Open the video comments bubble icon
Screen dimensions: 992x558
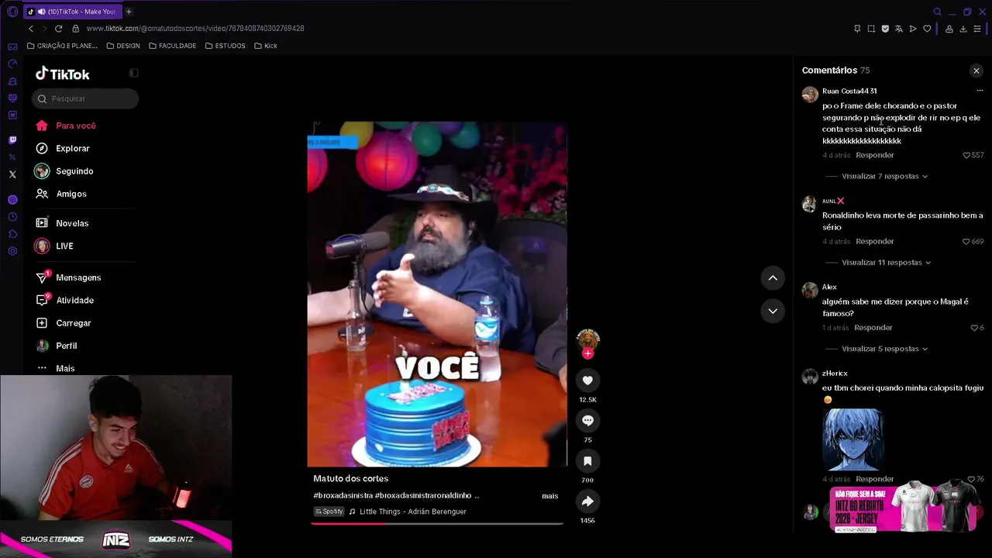tap(587, 421)
